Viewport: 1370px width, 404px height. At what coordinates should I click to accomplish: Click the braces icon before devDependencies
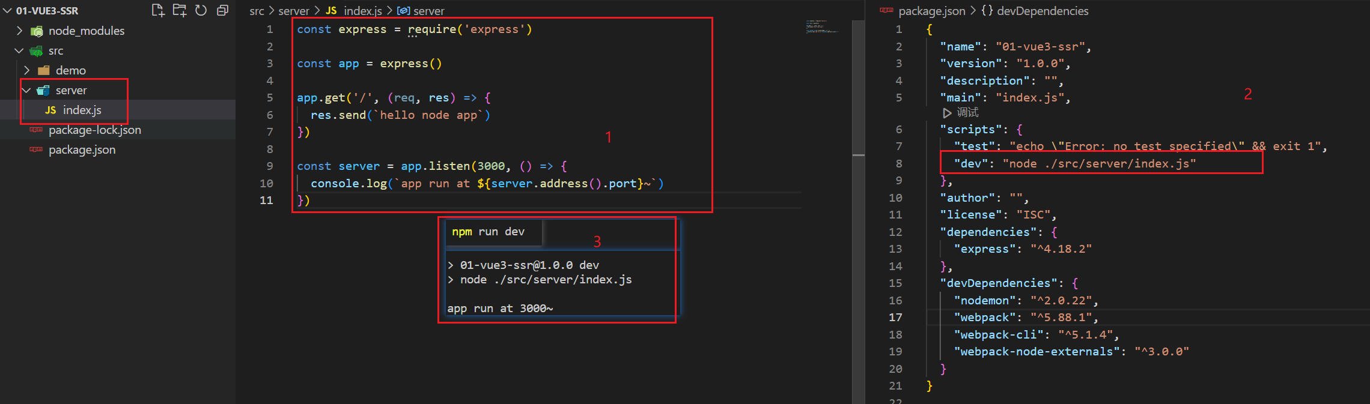pos(987,11)
